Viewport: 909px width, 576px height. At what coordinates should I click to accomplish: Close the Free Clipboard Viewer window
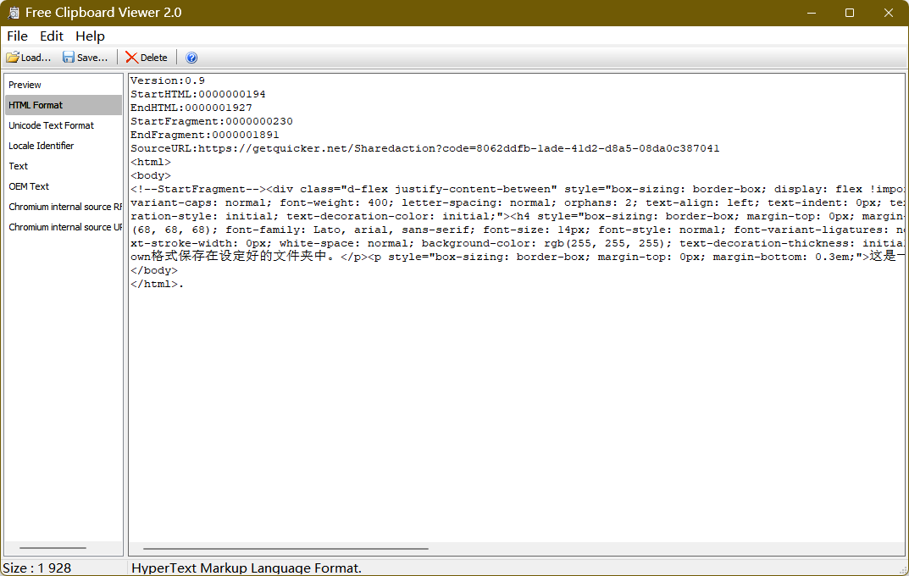pos(888,13)
